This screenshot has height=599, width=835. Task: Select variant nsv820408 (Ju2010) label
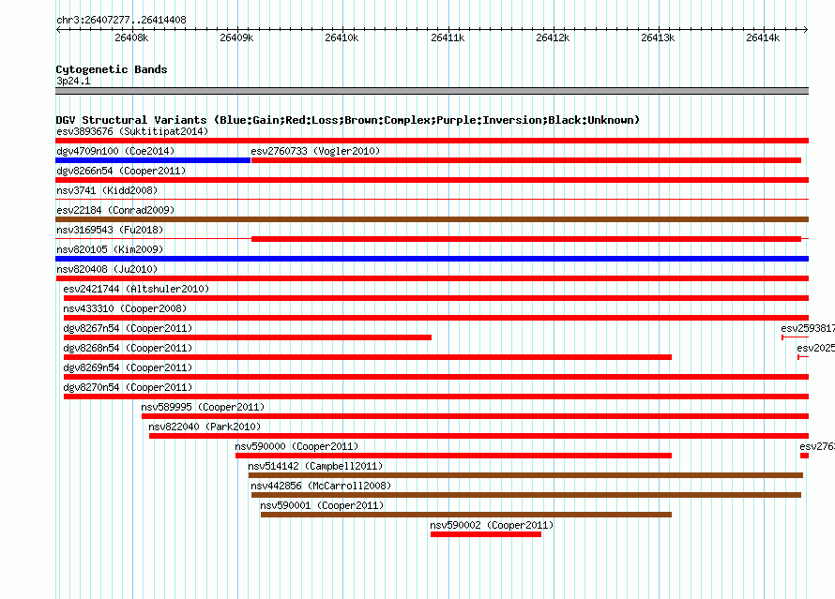click(107, 269)
